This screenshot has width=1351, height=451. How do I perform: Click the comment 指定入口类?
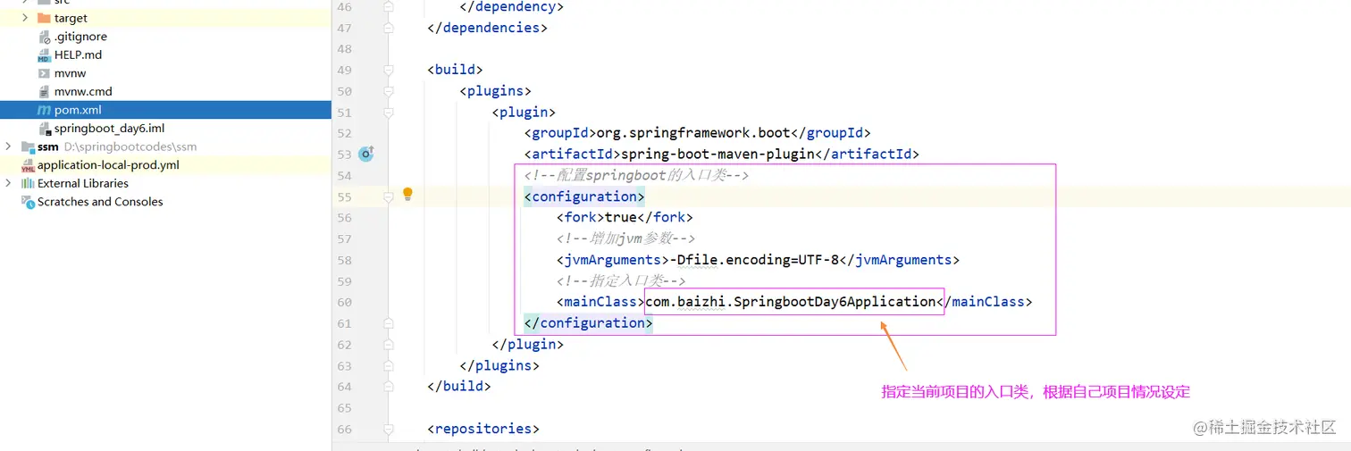(x=621, y=281)
